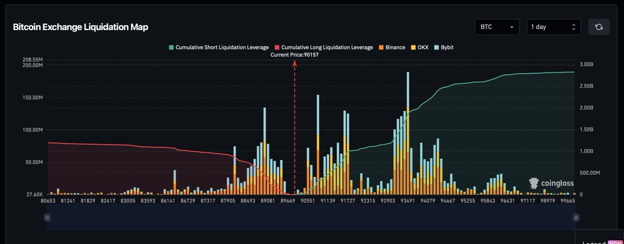Open the 1 day timeframe dropdown
Viewport: 624px width, 244px height.
click(554, 27)
